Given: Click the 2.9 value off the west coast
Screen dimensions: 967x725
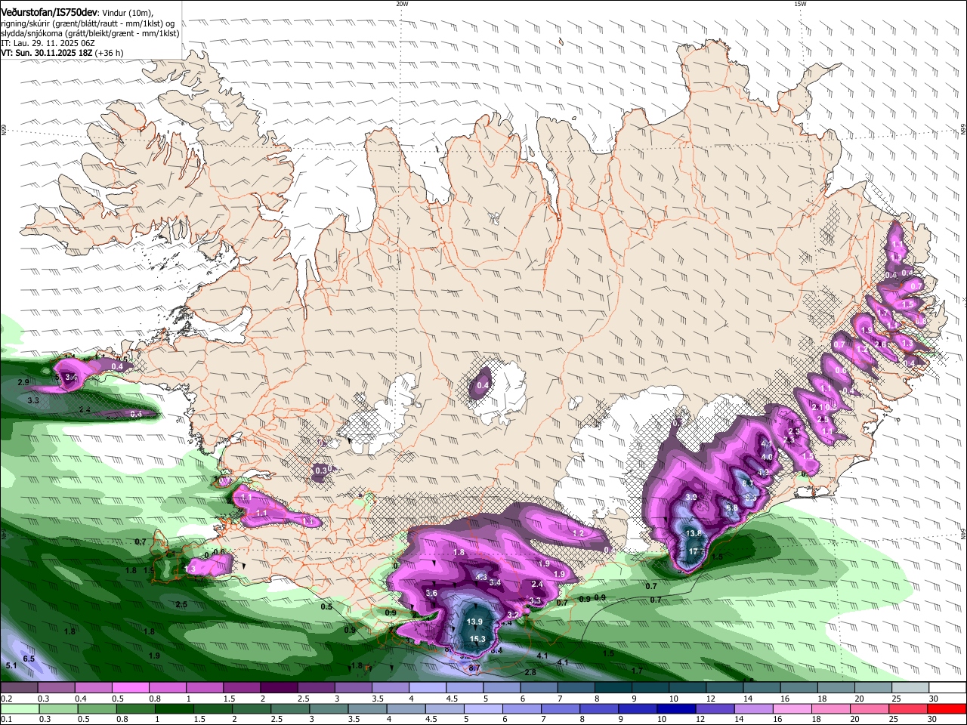Looking at the screenshot, I should [23, 382].
